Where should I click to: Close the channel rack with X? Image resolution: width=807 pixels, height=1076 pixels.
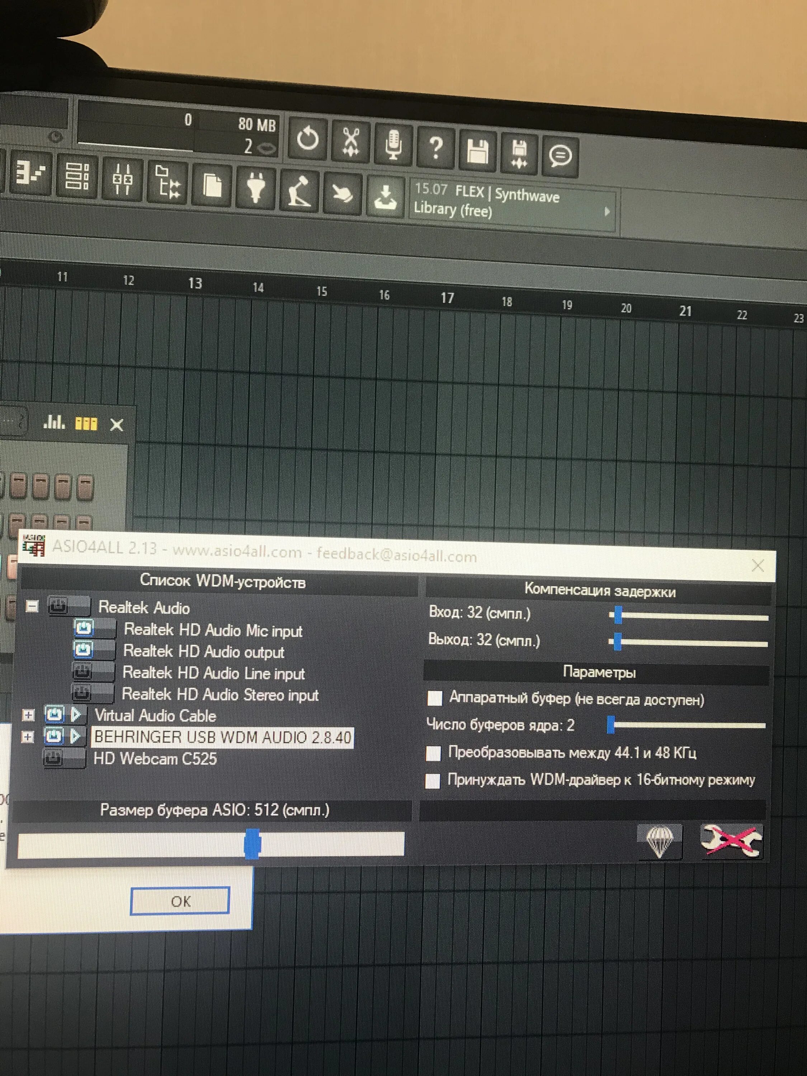117,425
